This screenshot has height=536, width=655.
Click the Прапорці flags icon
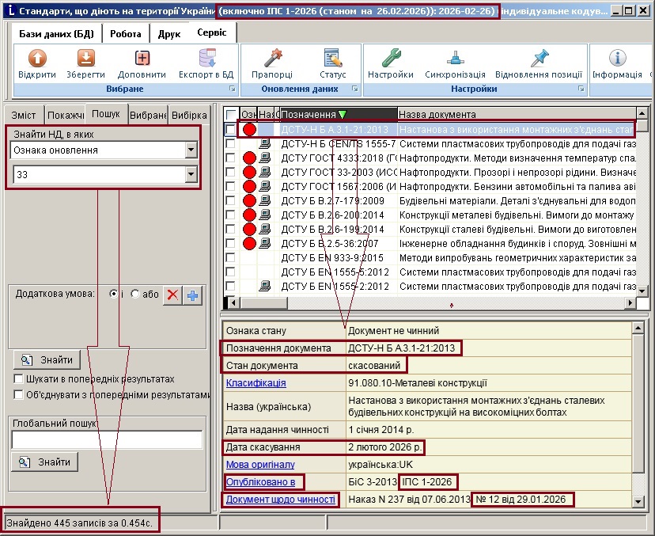(271, 63)
